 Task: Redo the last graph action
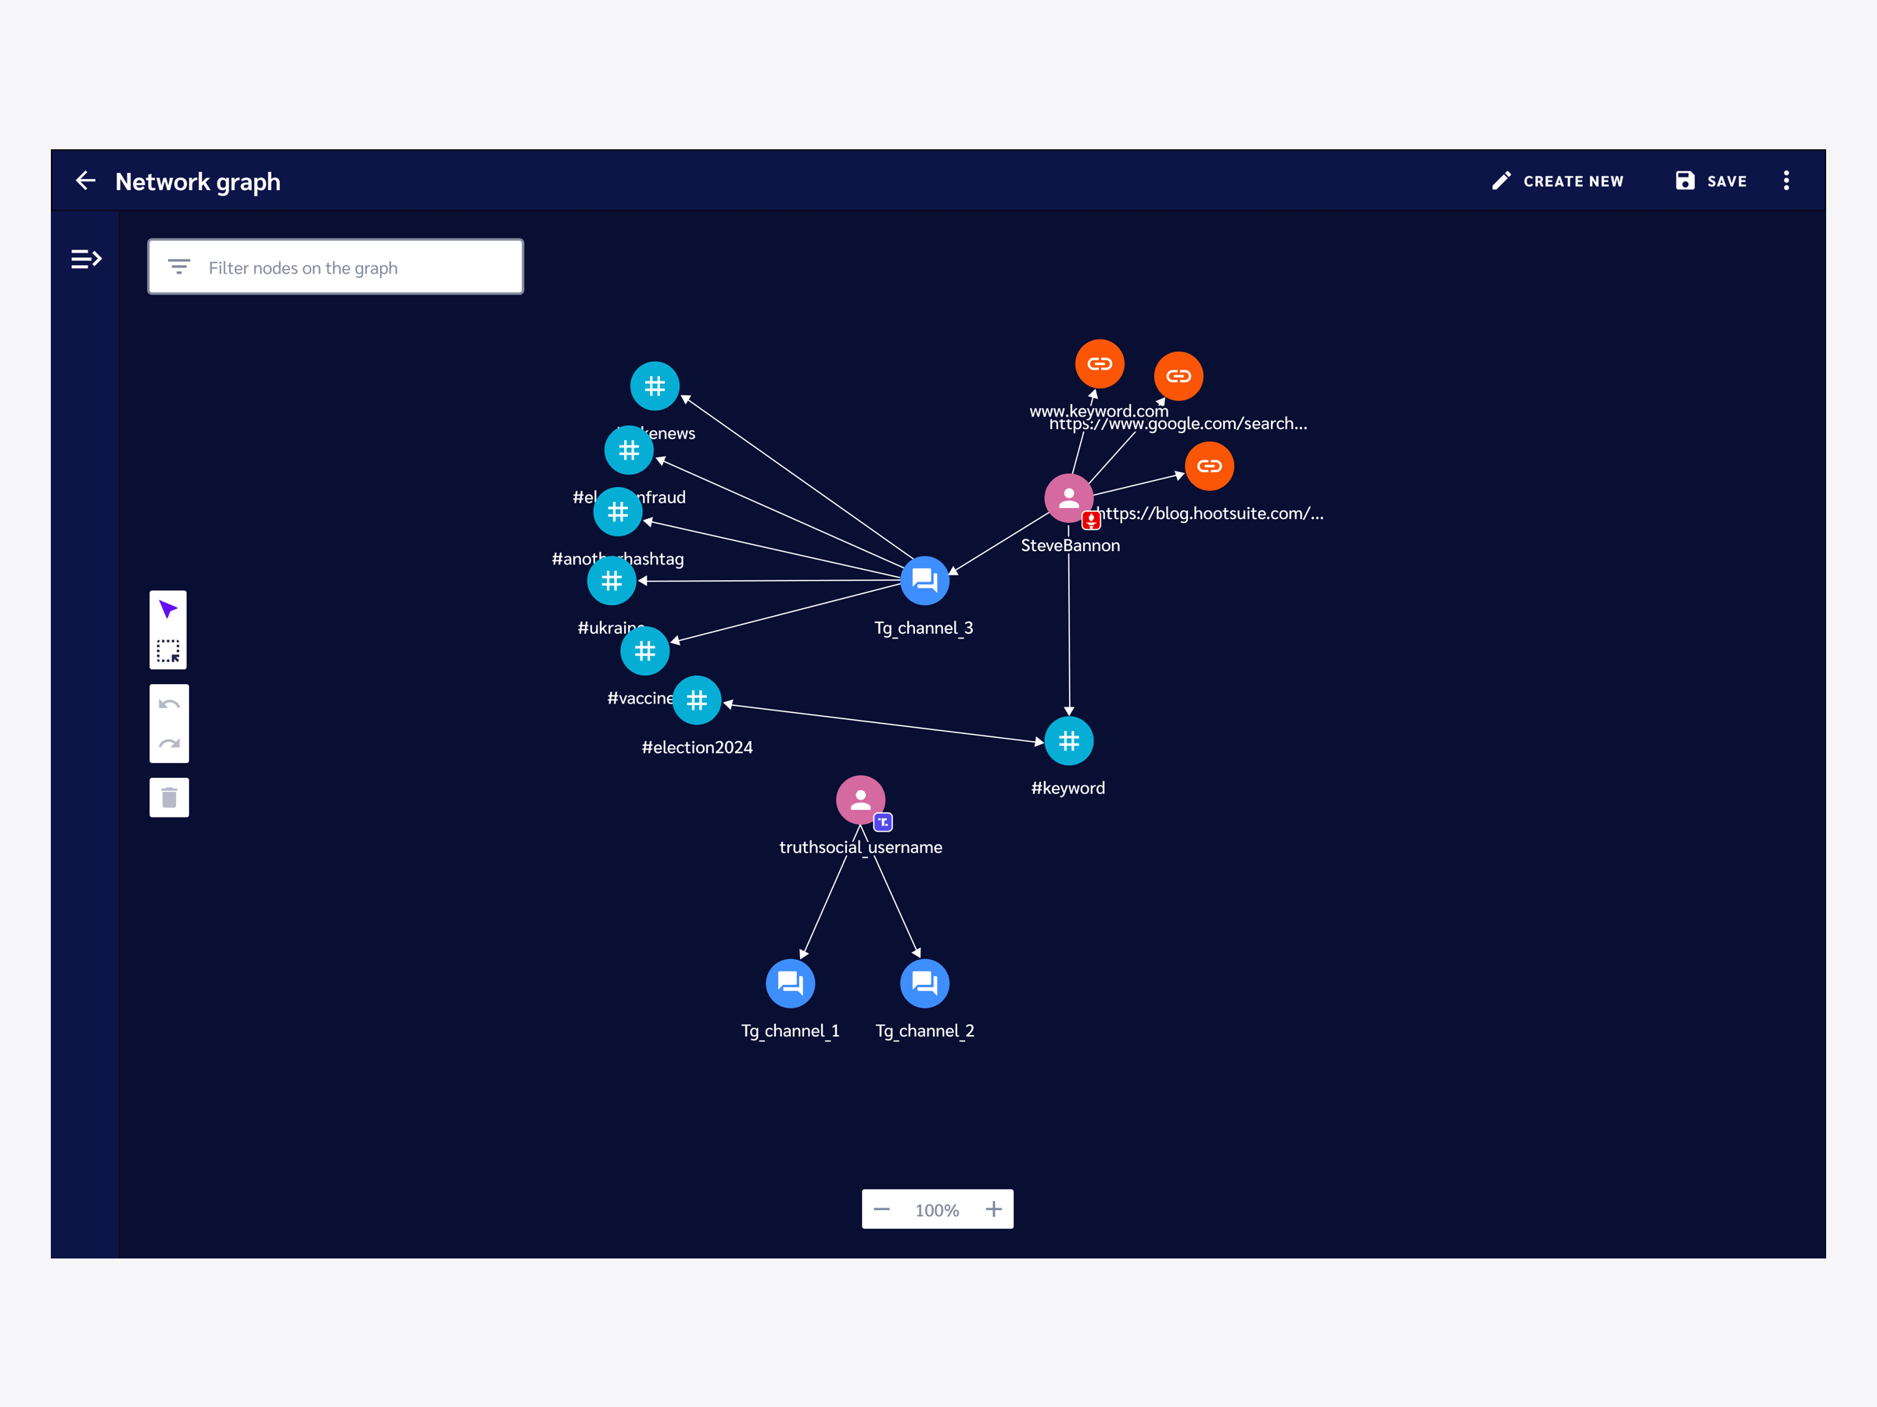point(169,744)
